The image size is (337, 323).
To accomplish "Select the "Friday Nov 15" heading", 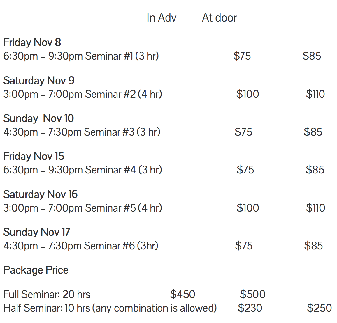I will click(34, 156).
